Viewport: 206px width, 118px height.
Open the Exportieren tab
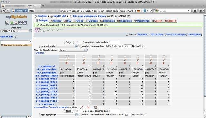click(x=108, y=21)
